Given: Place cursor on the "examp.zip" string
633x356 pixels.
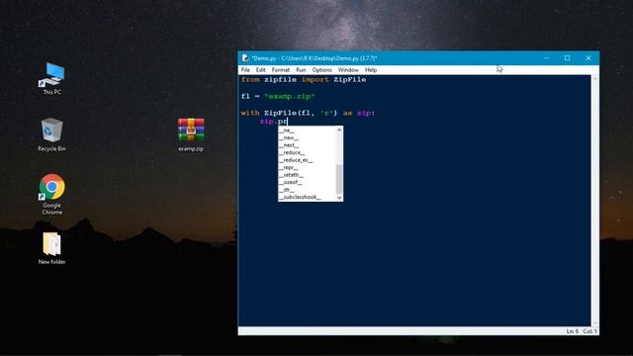Looking at the screenshot, I should [290, 97].
